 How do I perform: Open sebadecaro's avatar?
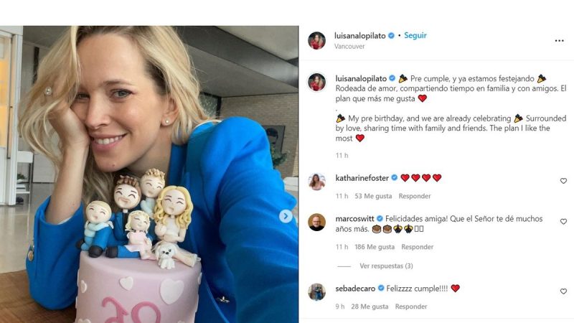pos(316,292)
